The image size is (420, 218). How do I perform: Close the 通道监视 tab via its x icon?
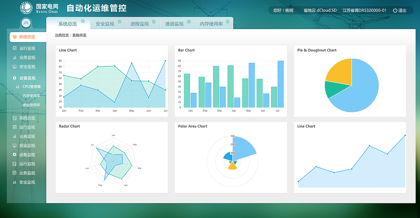[189, 22]
